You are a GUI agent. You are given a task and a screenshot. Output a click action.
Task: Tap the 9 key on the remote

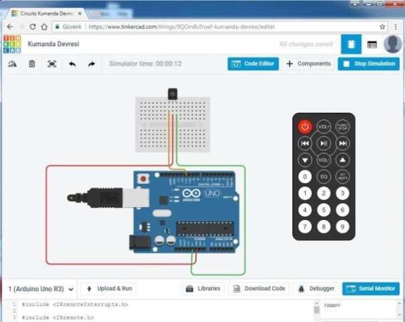coord(342,227)
